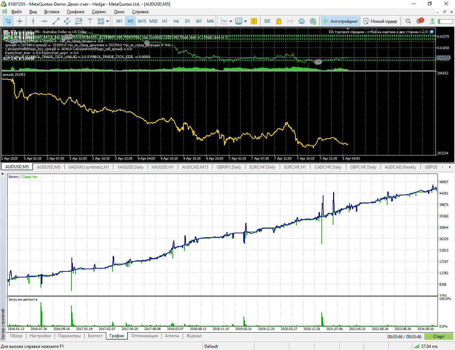
Task: Choose the trendline drawing tool
Action: 56,21
